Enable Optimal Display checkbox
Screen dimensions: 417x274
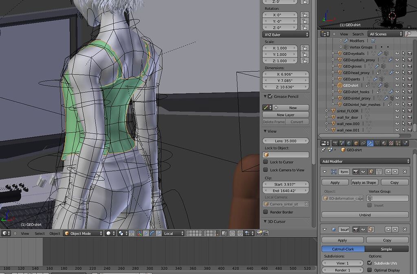click(x=370, y=270)
